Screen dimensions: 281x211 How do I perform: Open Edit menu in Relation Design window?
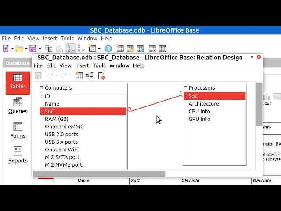pyautogui.click(x=51, y=65)
